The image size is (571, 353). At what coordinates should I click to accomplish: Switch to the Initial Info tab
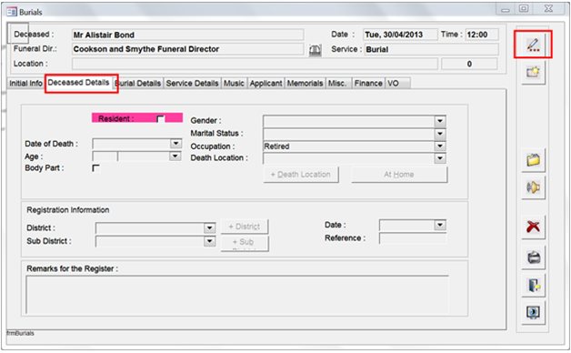pos(25,83)
